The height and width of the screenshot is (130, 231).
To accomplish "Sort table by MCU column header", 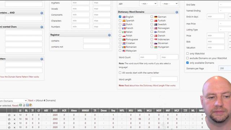I will pyautogui.click(x=149, y=110).
